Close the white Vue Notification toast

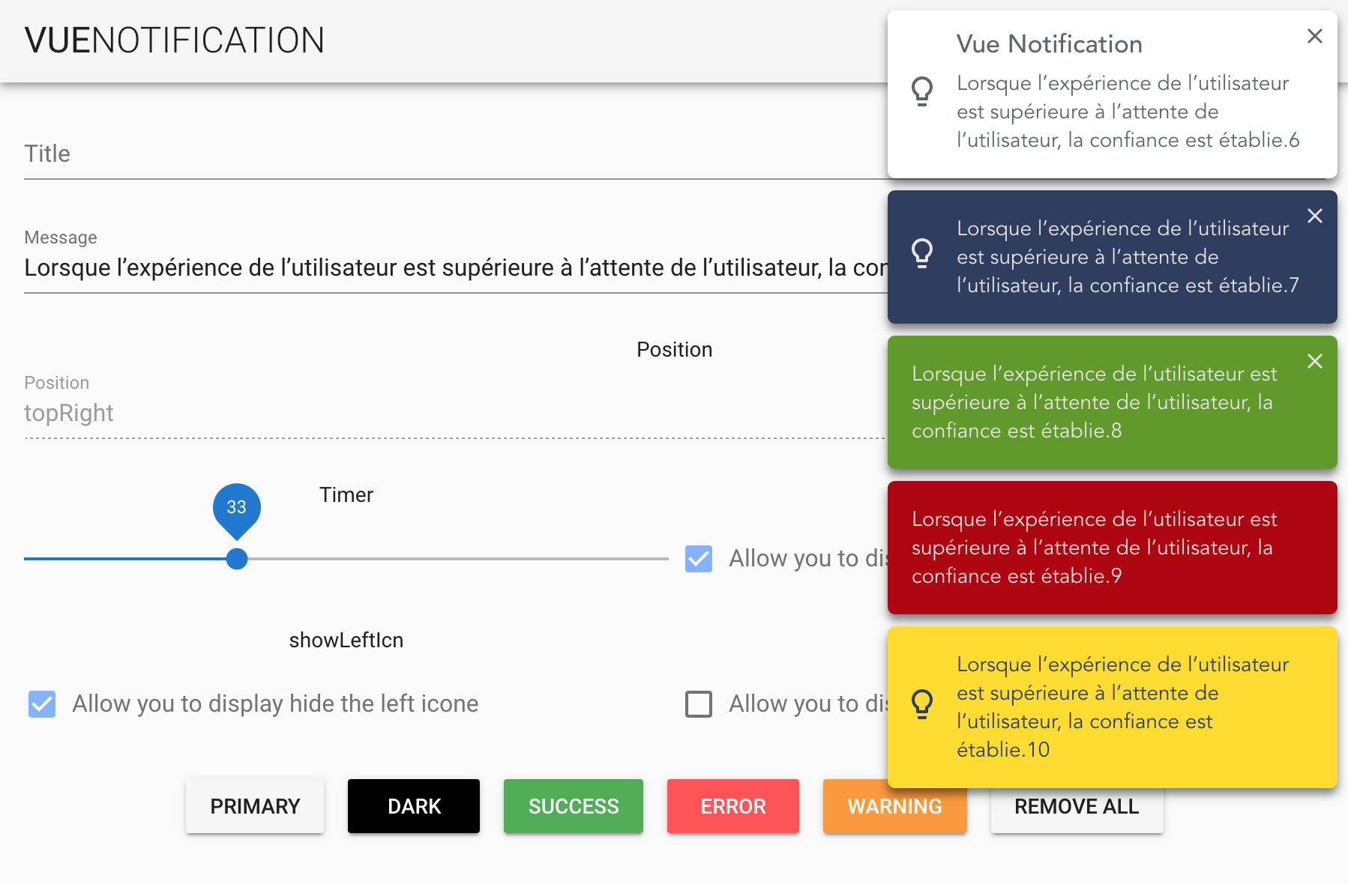pyautogui.click(x=1314, y=36)
